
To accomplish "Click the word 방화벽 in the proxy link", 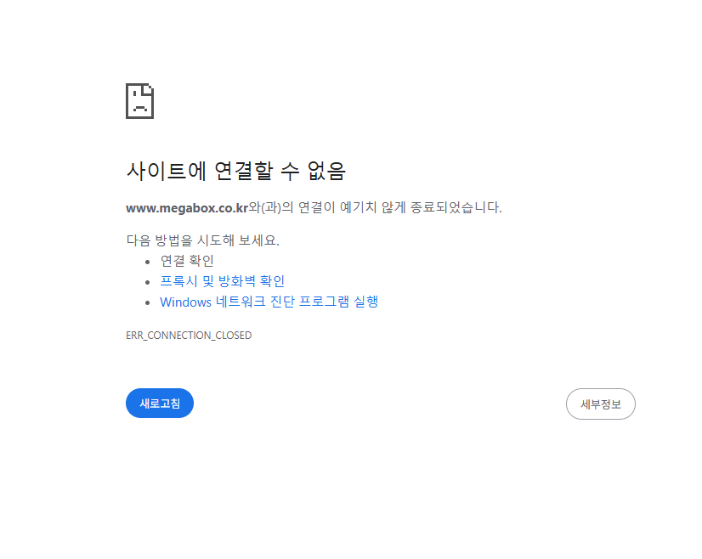I will tap(236, 281).
